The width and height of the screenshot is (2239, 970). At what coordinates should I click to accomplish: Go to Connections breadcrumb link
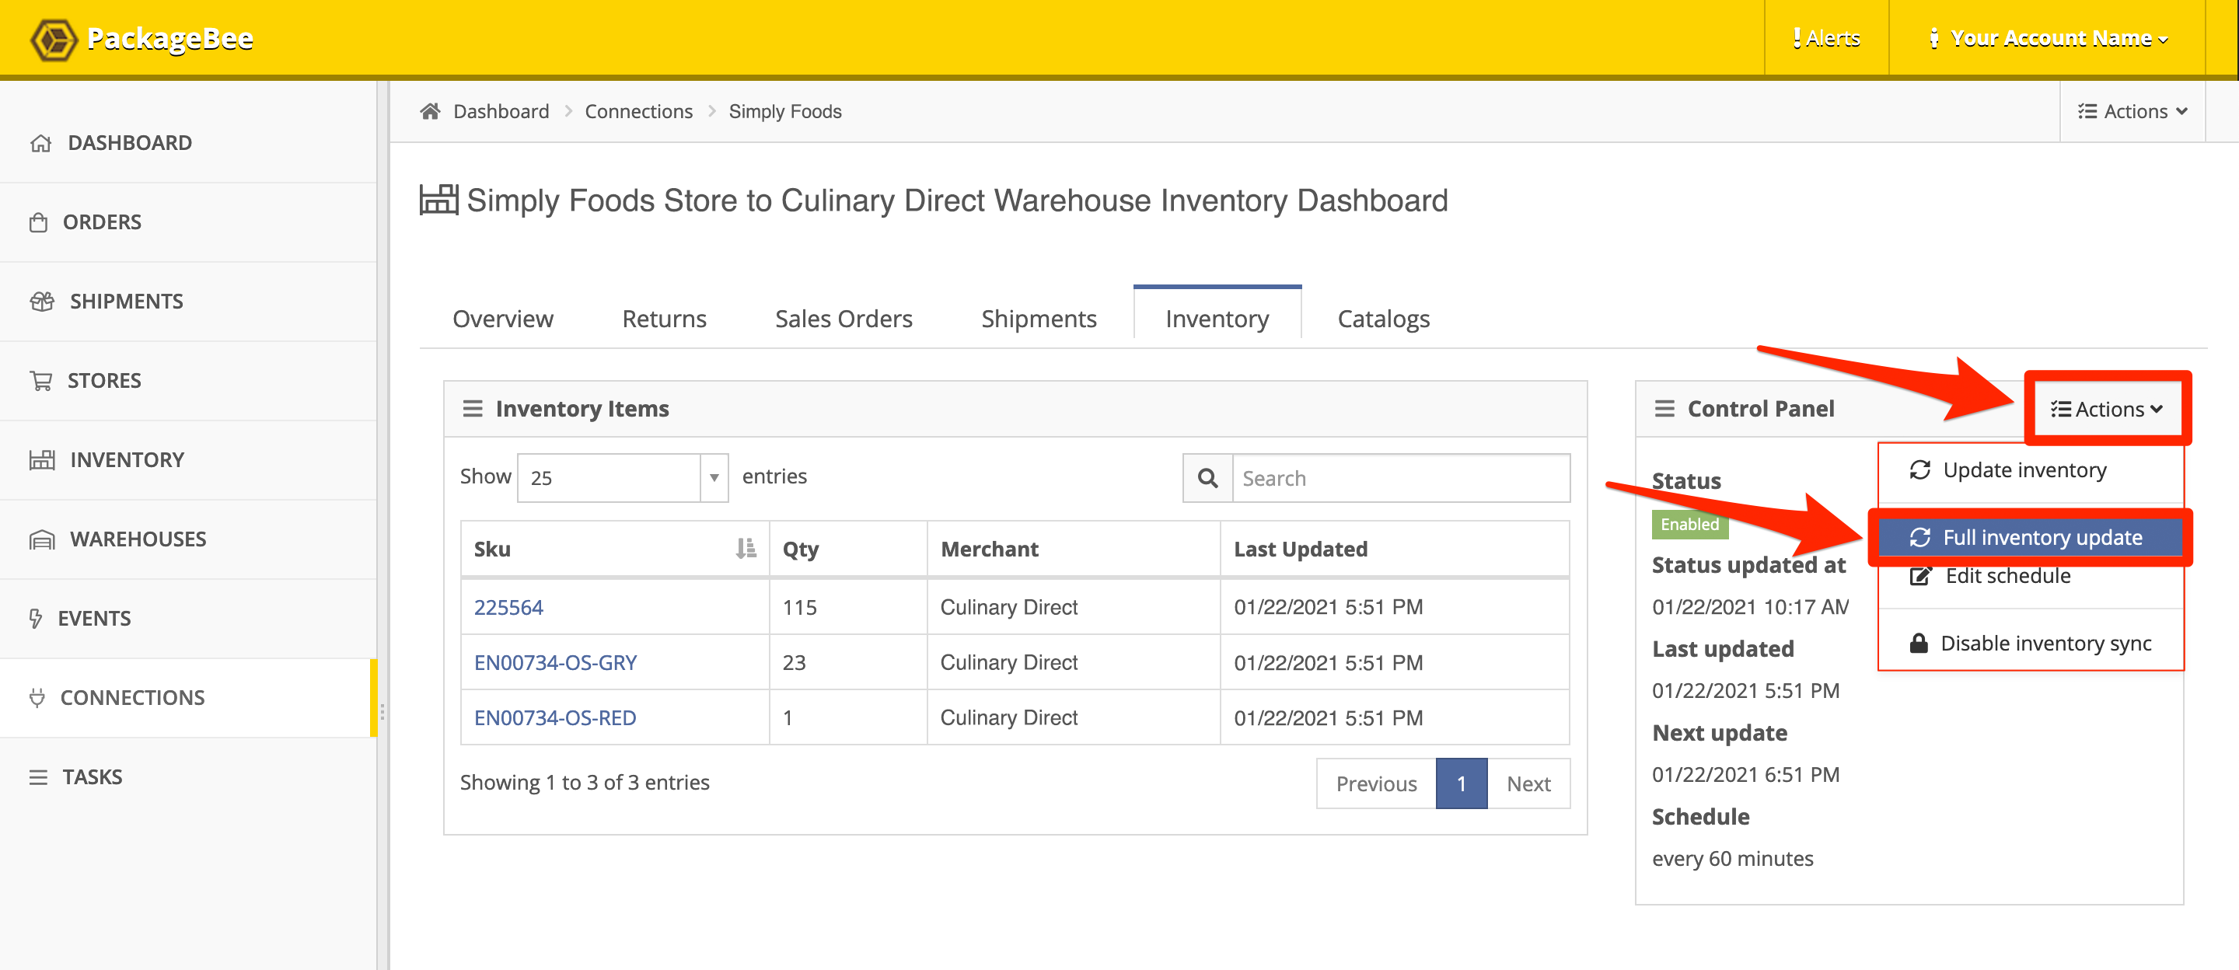639,111
